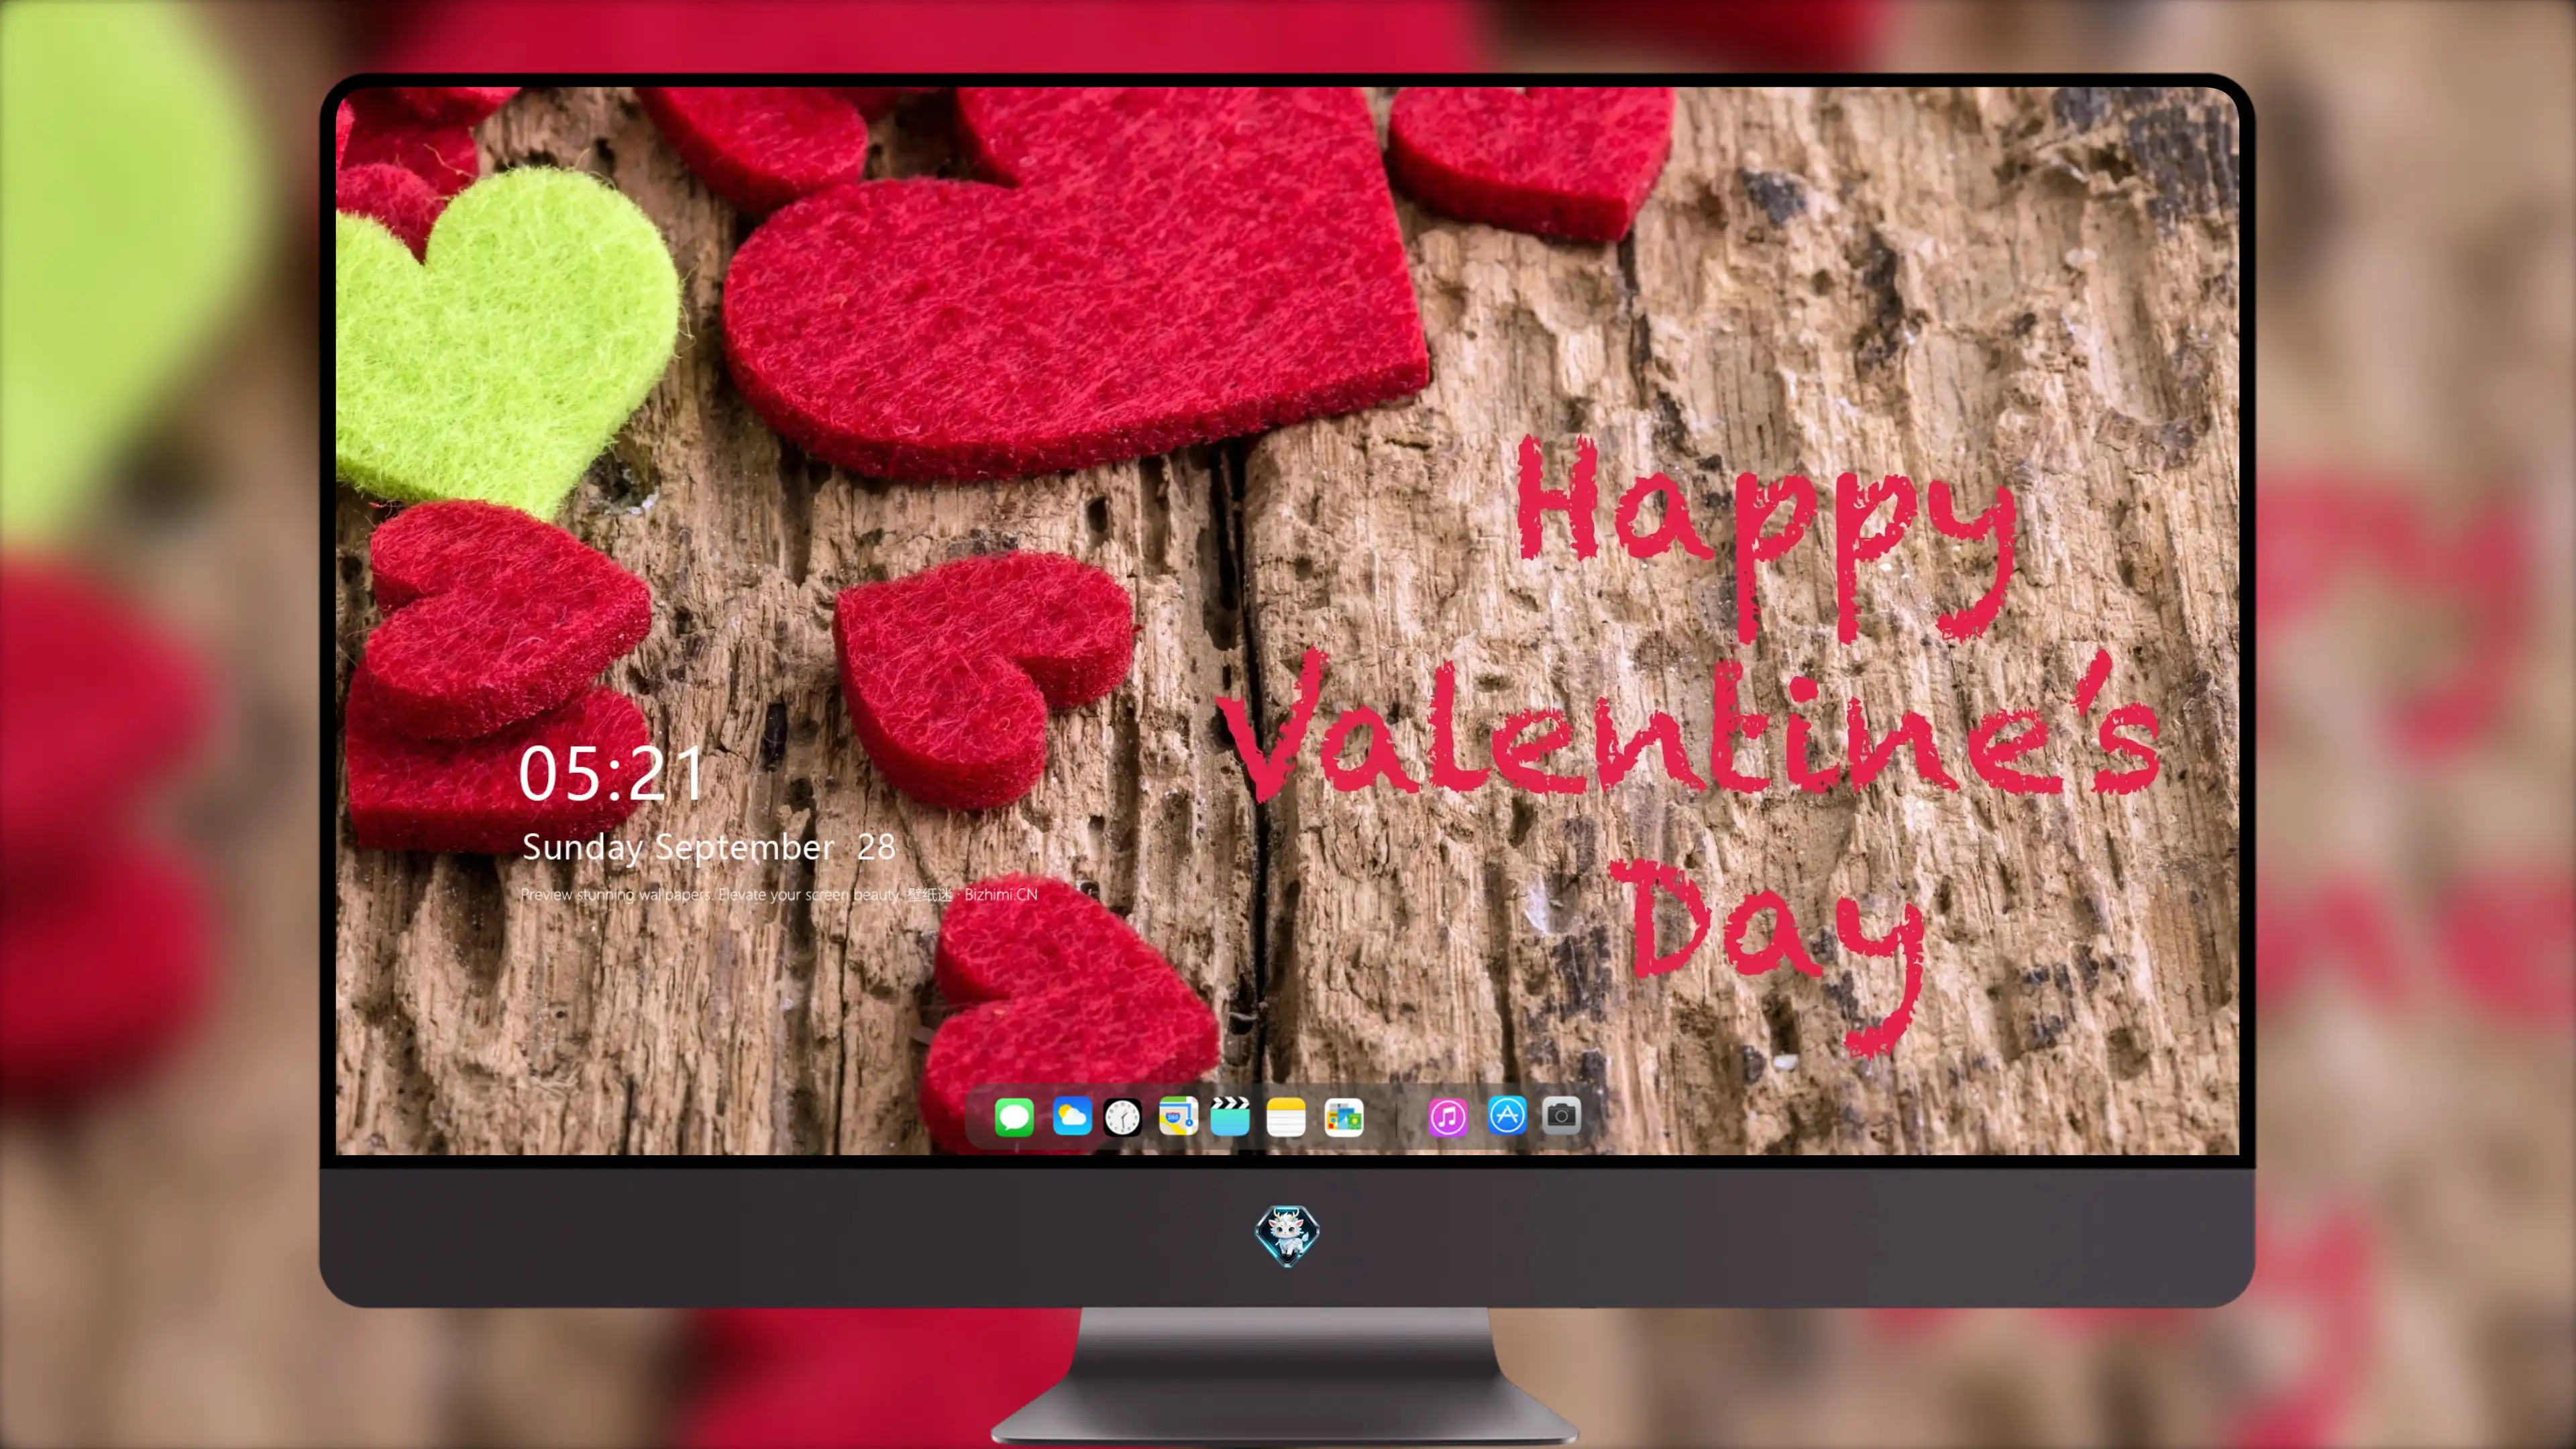Open the Videos clapperboard app
The height and width of the screenshot is (1449, 2576).
coord(1230,1116)
